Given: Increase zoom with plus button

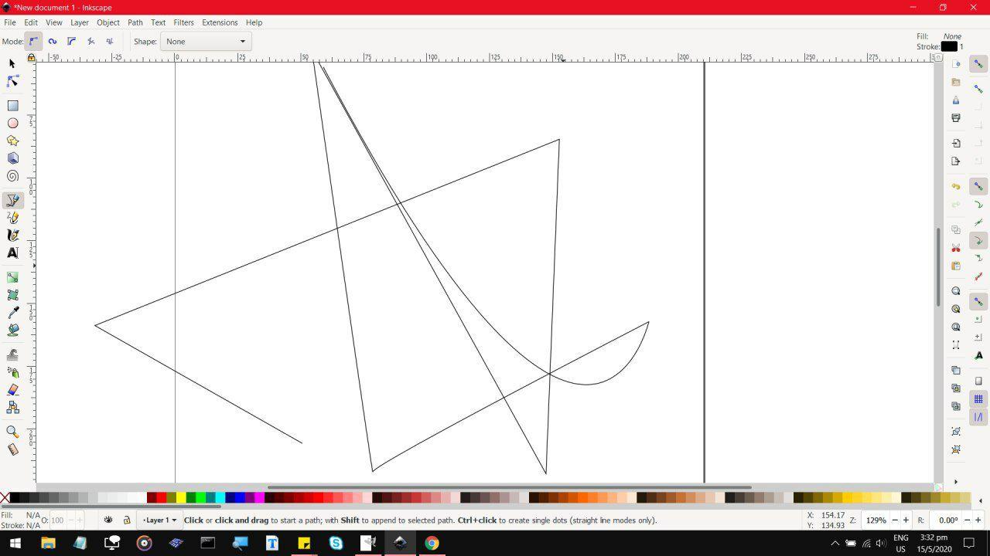Looking at the screenshot, I should [906, 520].
